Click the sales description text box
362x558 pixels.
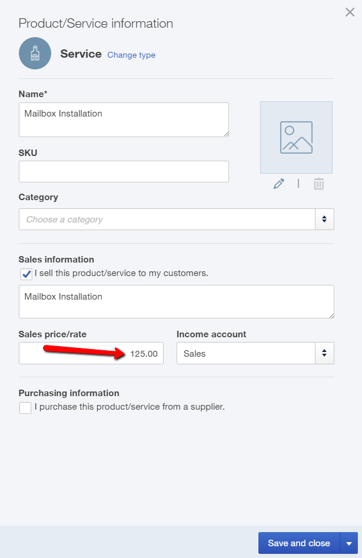coord(177,301)
